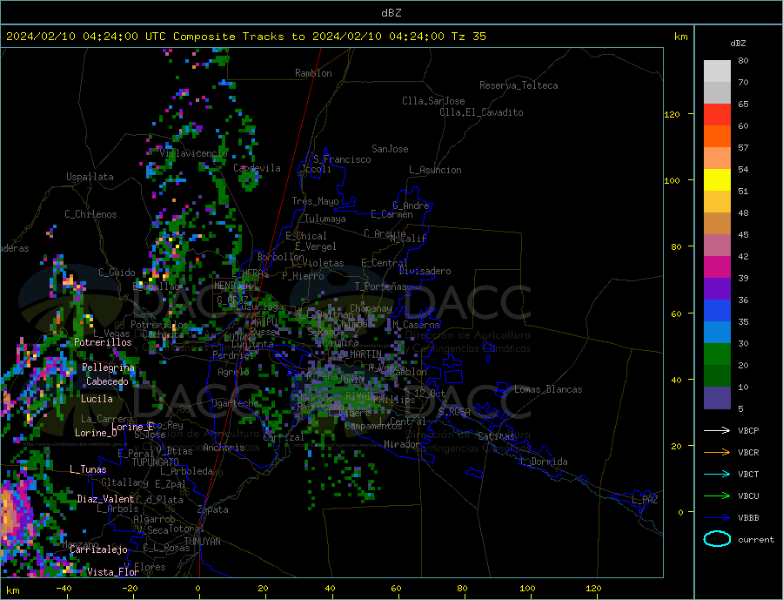Click the cyan VBCT arrow in legend

coord(717,474)
